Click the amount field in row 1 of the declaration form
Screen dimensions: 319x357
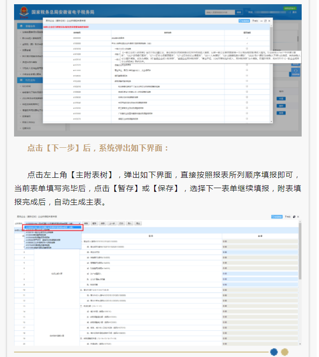click(260, 241)
